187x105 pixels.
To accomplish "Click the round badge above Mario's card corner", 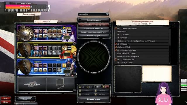I will (75, 43).
